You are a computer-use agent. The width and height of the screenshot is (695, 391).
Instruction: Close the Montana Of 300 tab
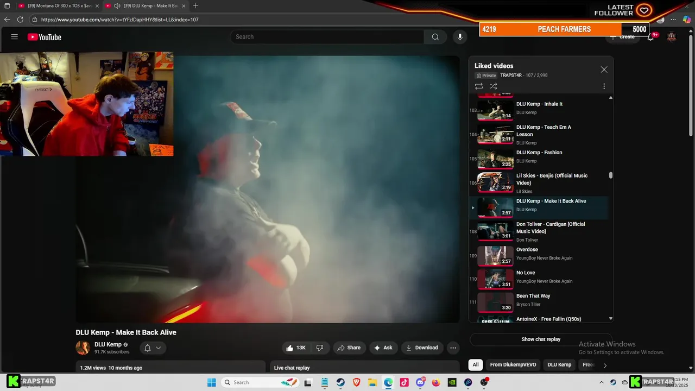point(97,6)
